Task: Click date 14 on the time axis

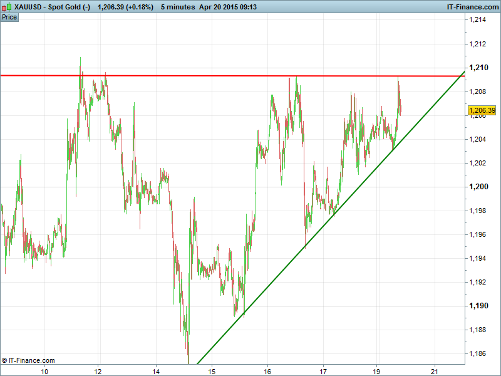Action: pyautogui.click(x=157, y=370)
